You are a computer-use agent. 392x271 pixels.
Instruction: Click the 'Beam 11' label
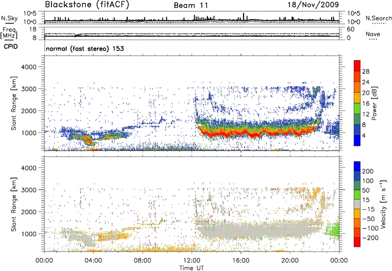point(191,5)
